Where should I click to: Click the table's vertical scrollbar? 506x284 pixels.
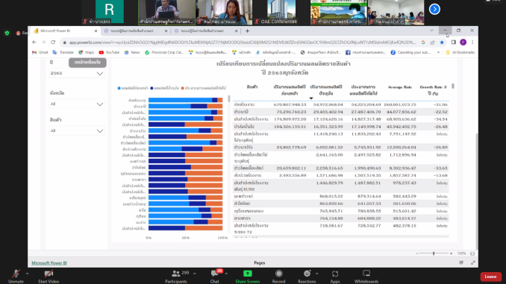[x=453, y=86]
